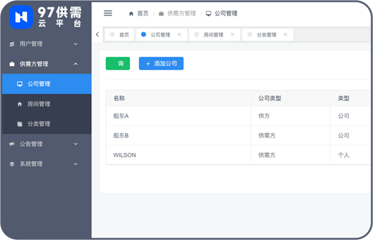
Task: Click the briefcase icon in breadcrumb
Action: pos(161,14)
